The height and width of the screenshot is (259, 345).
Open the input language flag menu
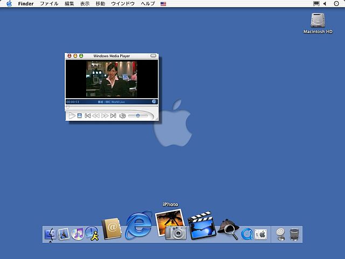click(x=163, y=4)
